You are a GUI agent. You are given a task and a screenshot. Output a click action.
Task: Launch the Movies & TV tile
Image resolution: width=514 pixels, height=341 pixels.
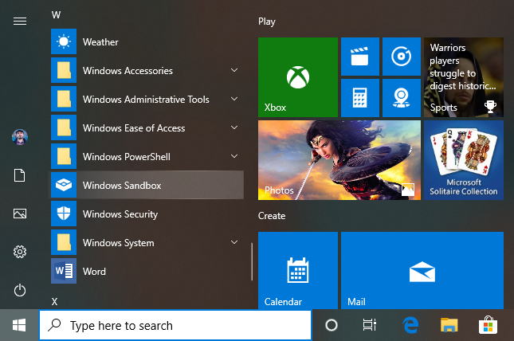359,56
